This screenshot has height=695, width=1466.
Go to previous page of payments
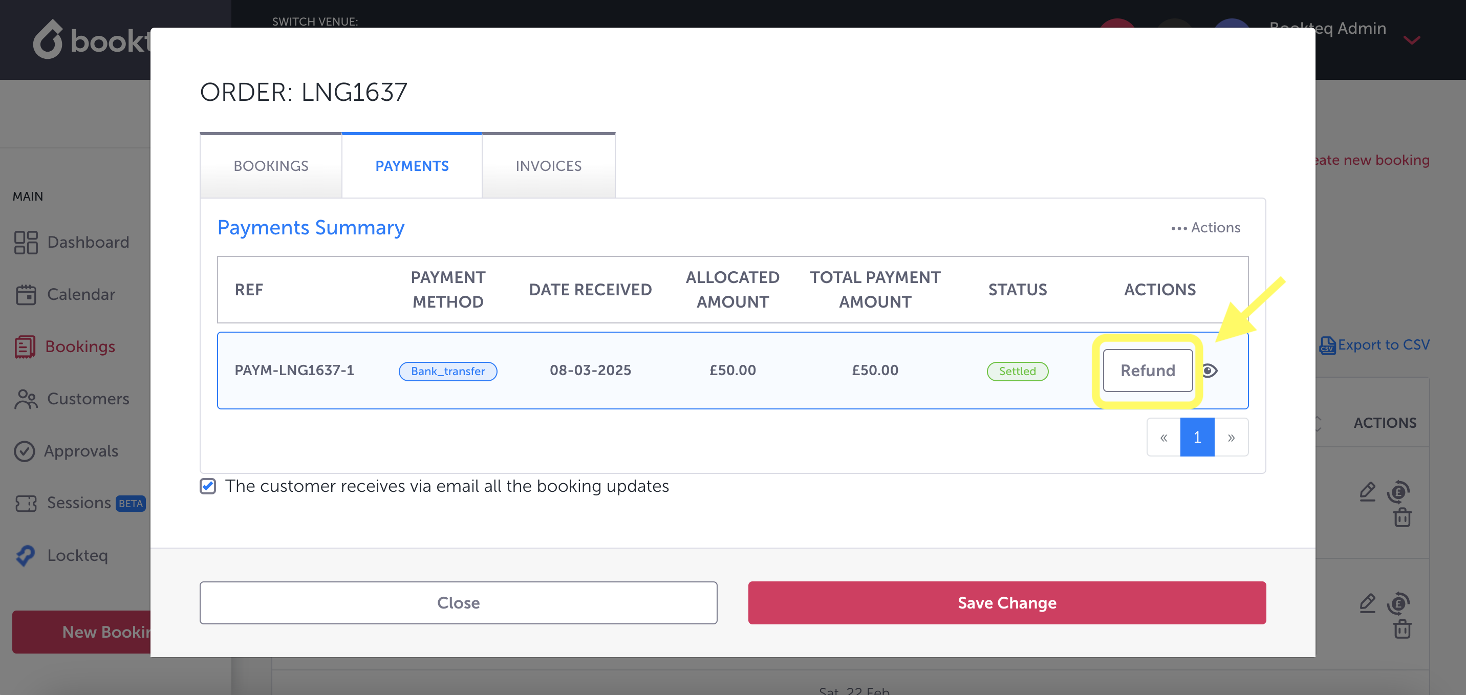1164,437
